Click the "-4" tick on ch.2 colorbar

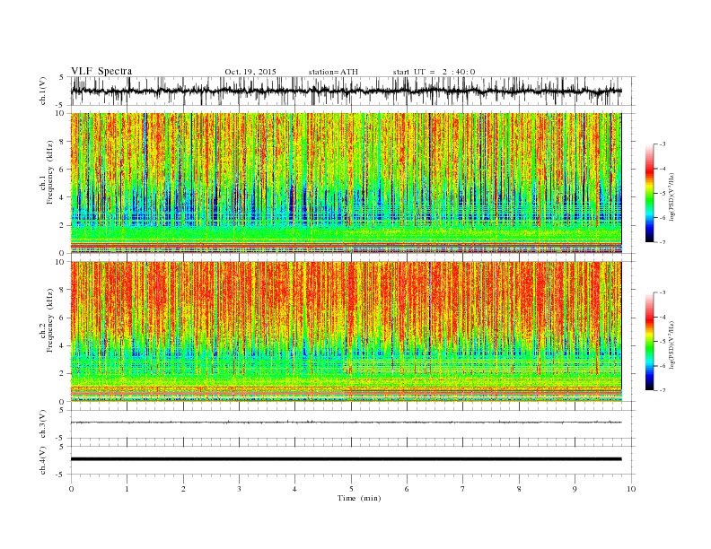pyautogui.click(x=663, y=317)
